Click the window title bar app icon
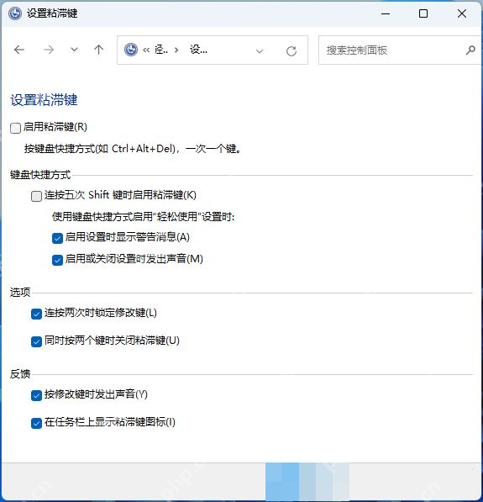Image resolution: width=483 pixels, height=502 pixels. [15, 13]
